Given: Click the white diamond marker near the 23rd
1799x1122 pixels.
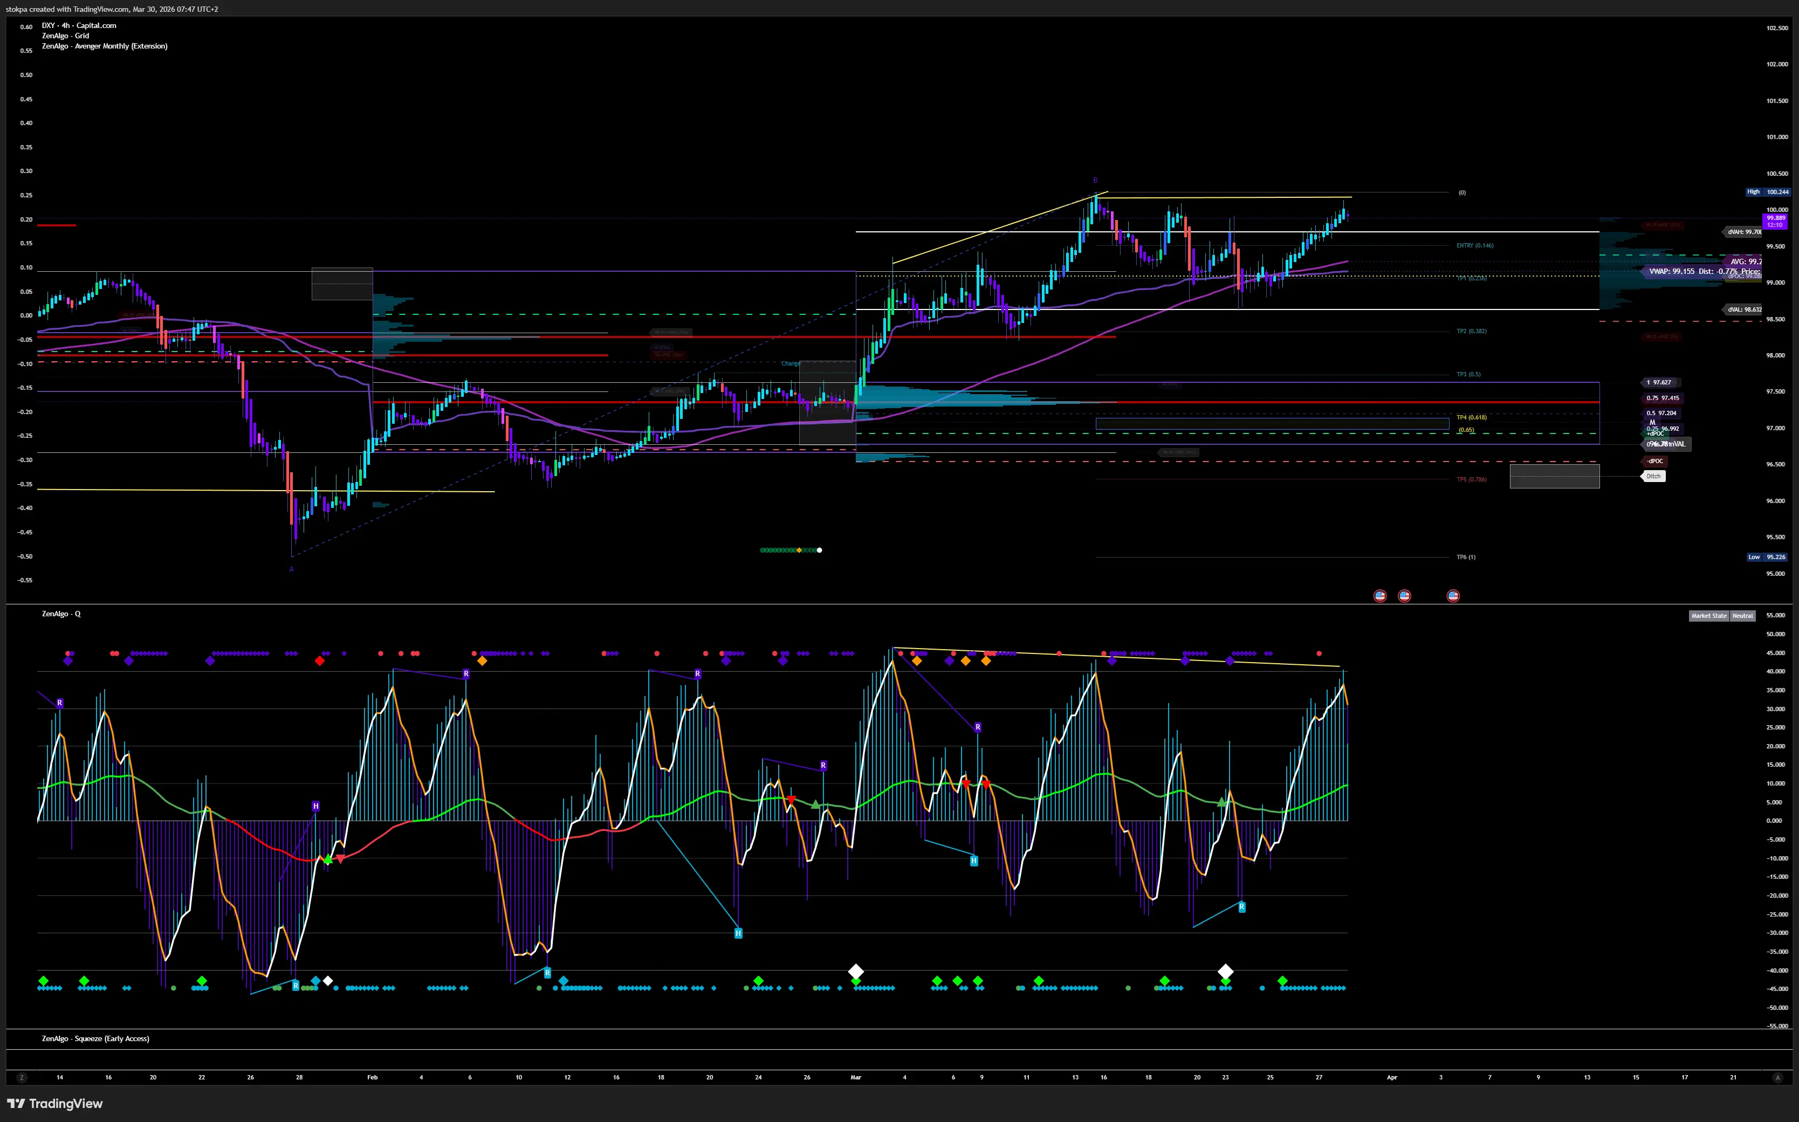Looking at the screenshot, I should (1225, 972).
